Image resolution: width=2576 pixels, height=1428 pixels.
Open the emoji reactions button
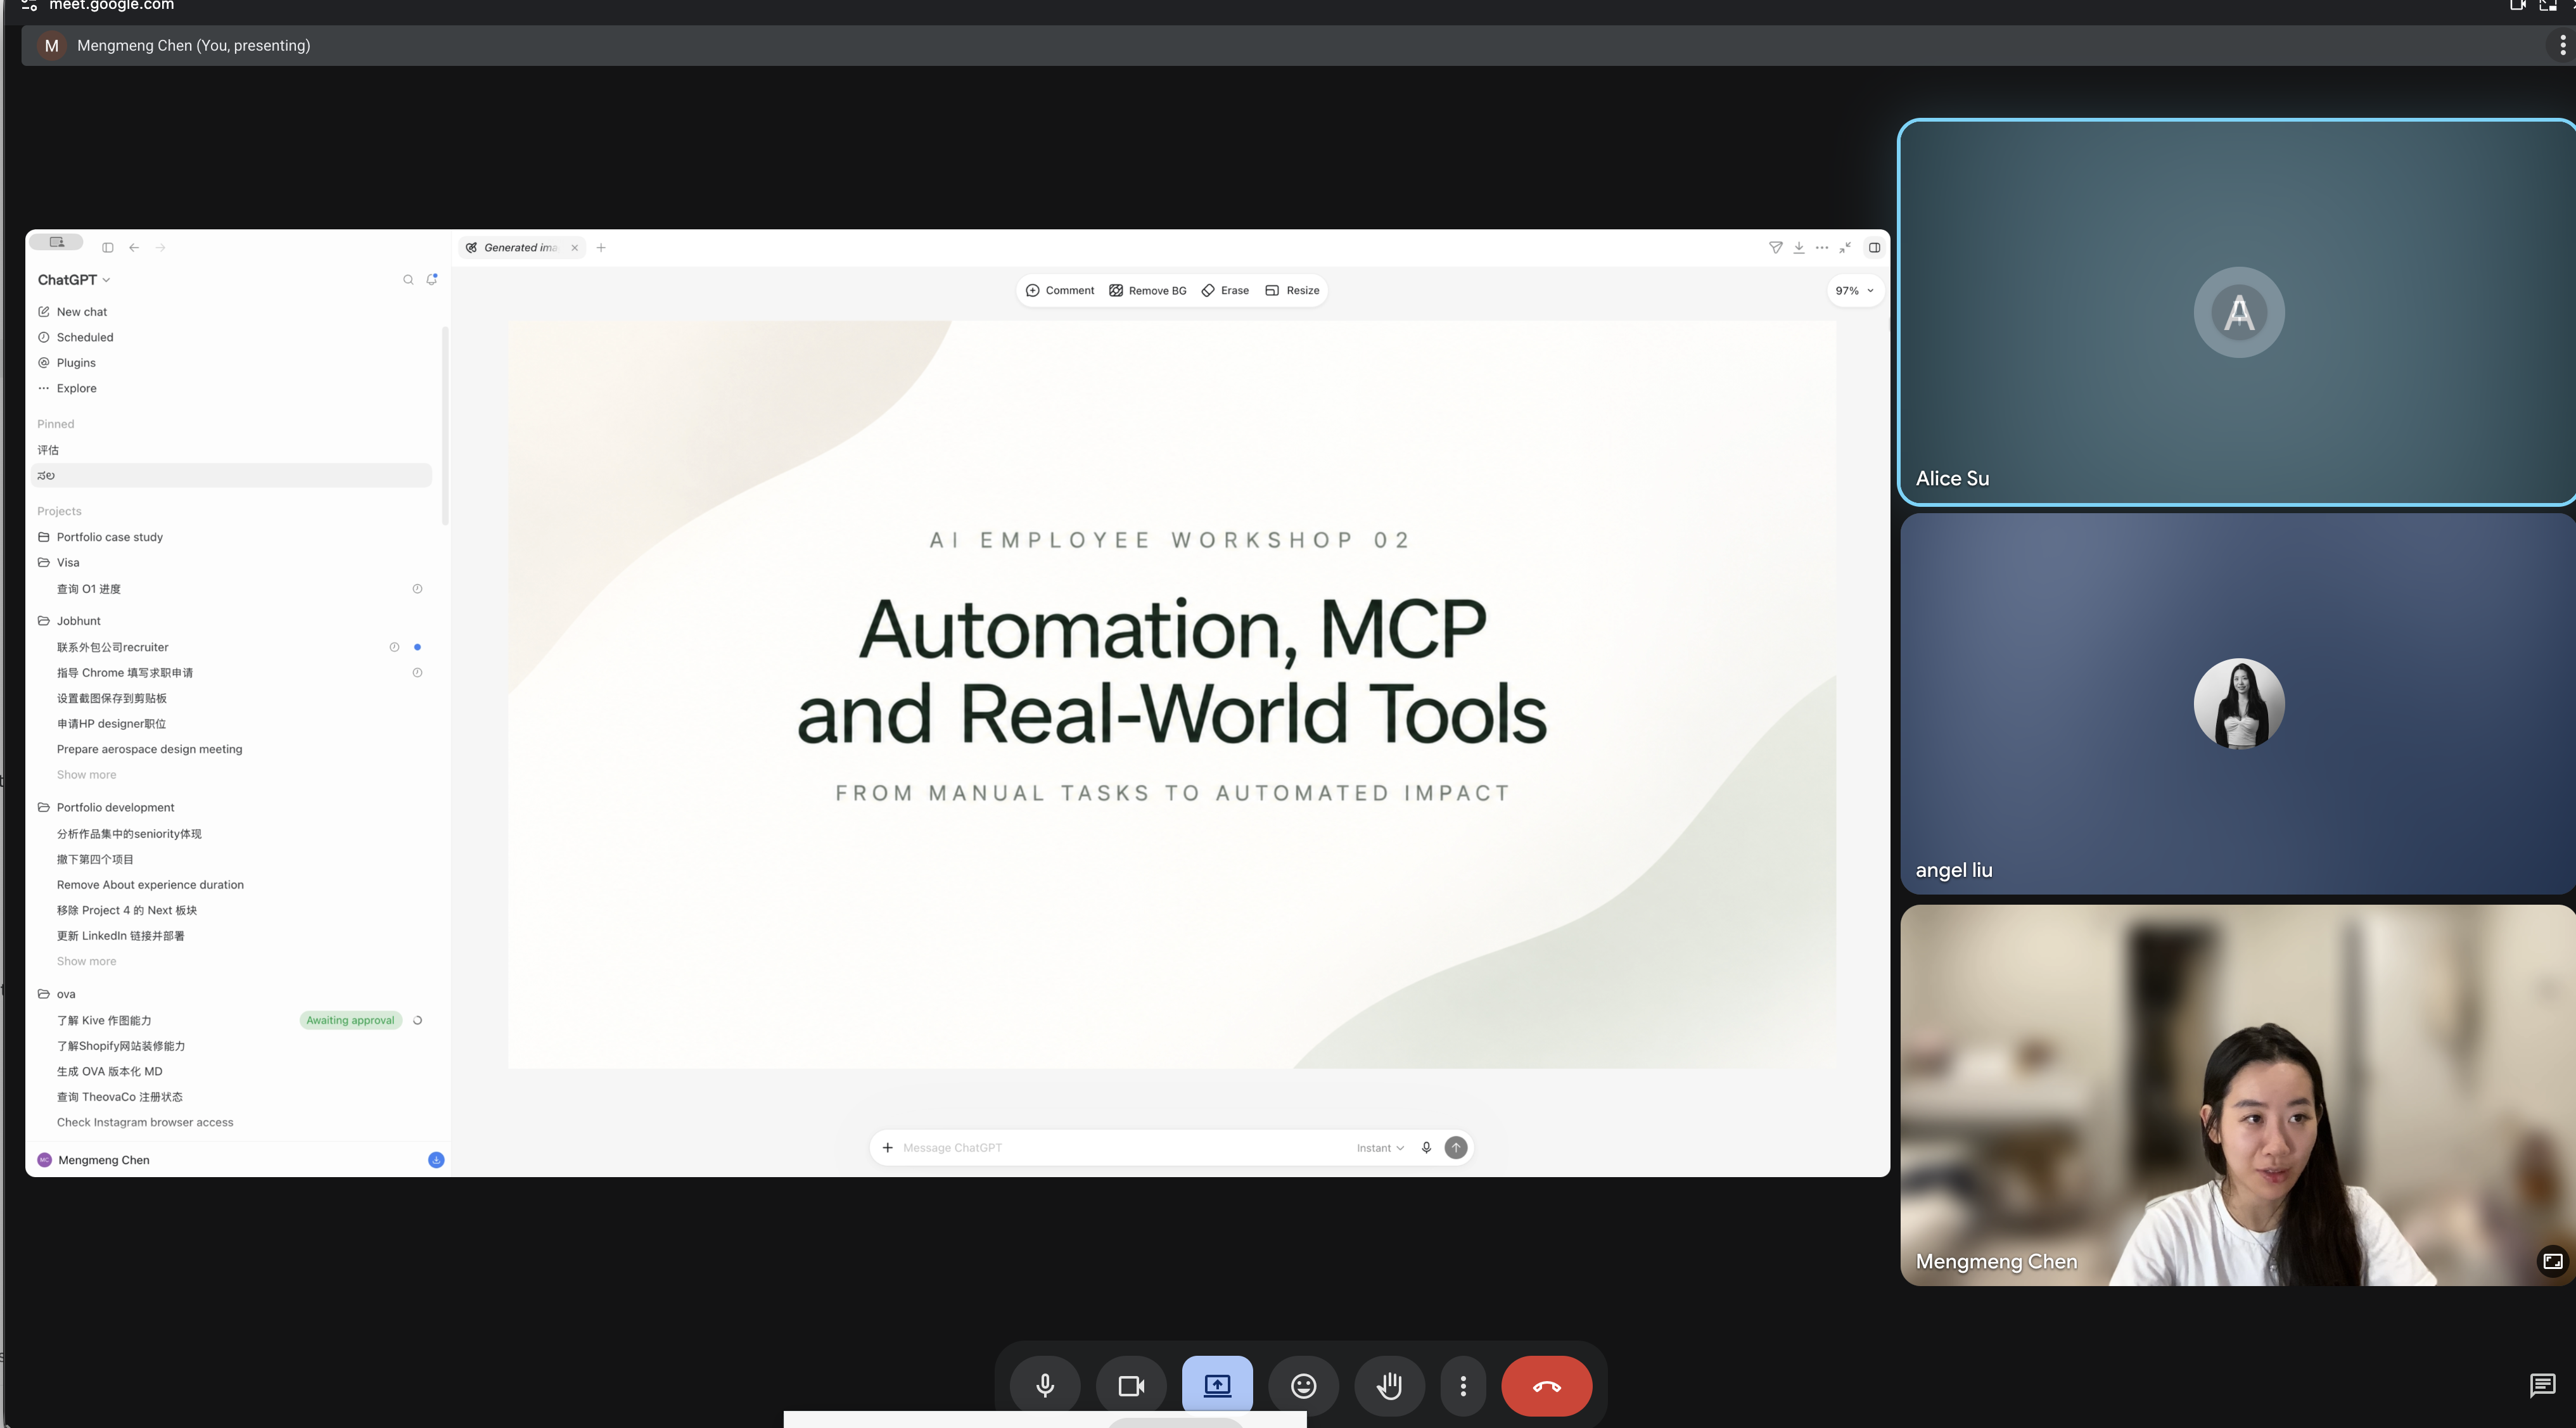(x=1303, y=1385)
